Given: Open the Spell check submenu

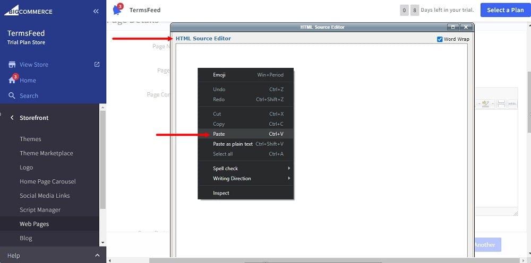Looking at the screenshot, I should [245, 168].
